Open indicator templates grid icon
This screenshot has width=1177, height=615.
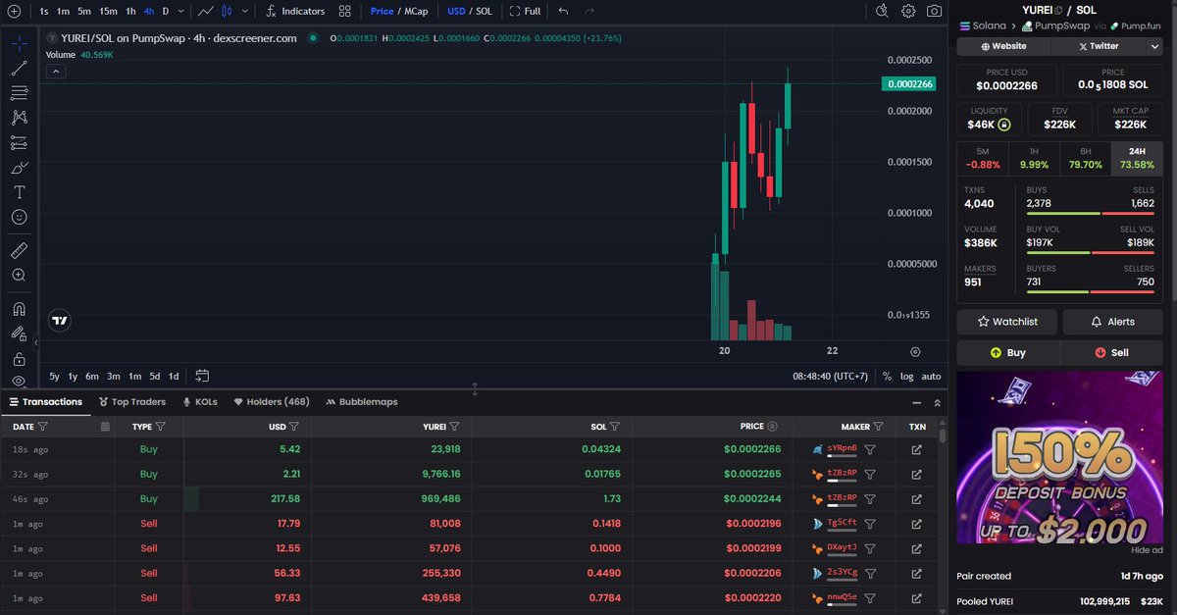pyautogui.click(x=344, y=11)
